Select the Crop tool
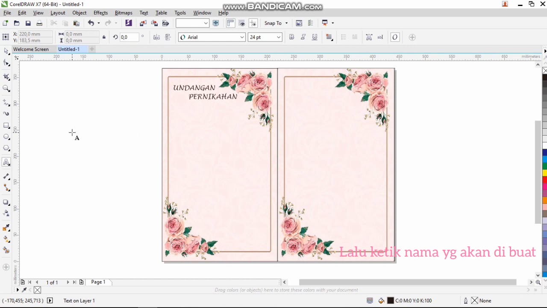Image resolution: width=547 pixels, height=308 pixels. point(6,77)
